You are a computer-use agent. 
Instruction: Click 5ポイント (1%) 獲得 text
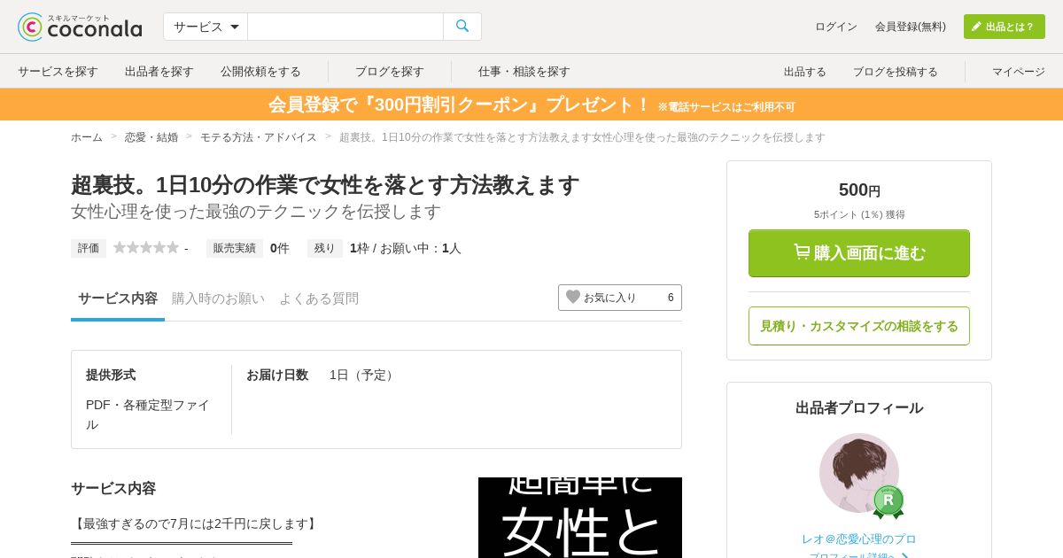859,214
